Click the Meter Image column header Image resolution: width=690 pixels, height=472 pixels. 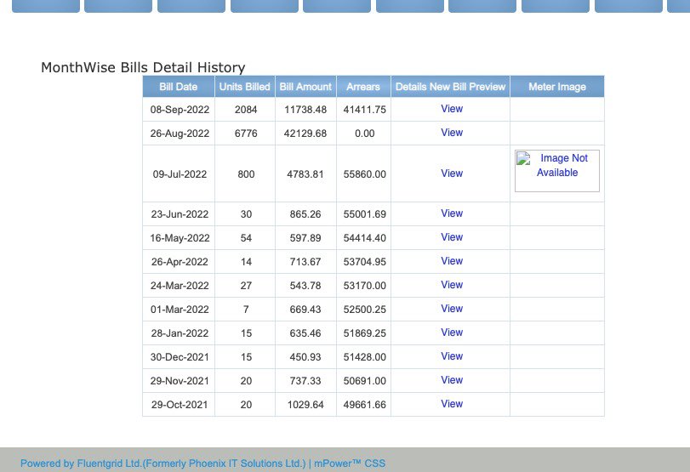coord(557,87)
